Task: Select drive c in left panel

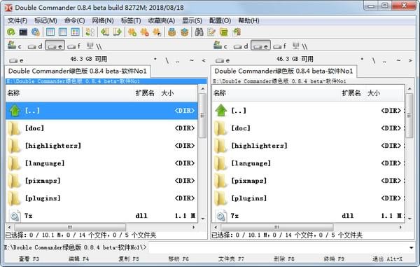Action: tap(15, 46)
